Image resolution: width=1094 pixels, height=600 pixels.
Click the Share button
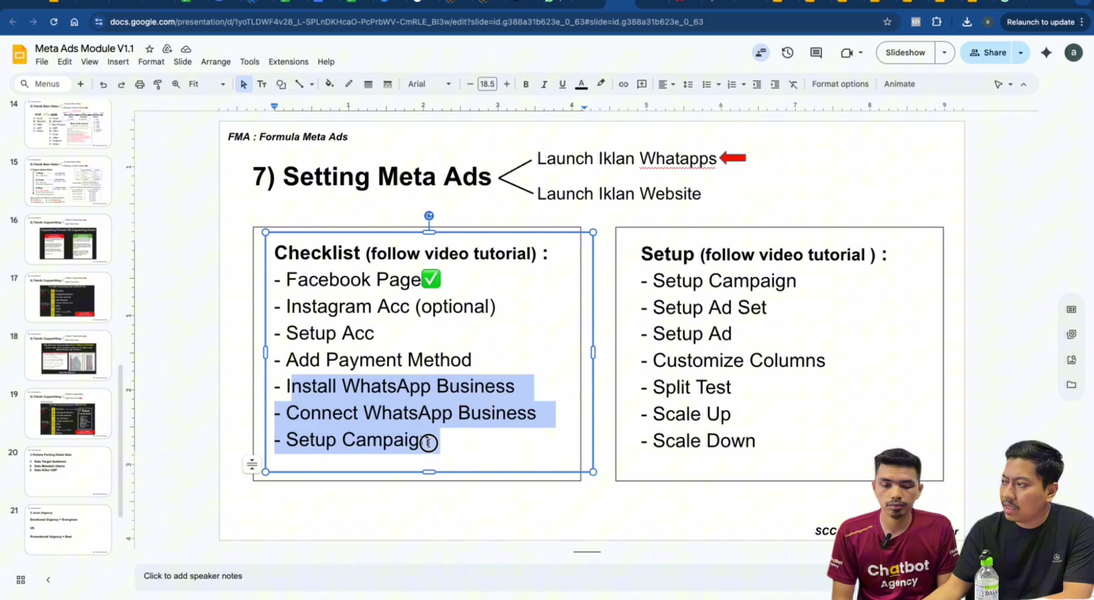pos(987,53)
